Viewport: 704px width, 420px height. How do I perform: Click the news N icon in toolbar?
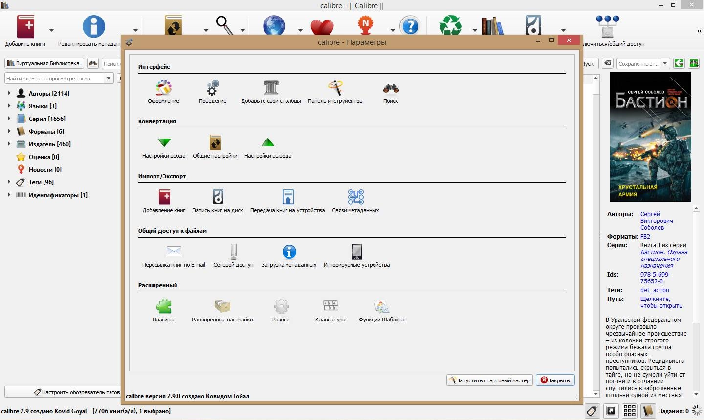(365, 25)
